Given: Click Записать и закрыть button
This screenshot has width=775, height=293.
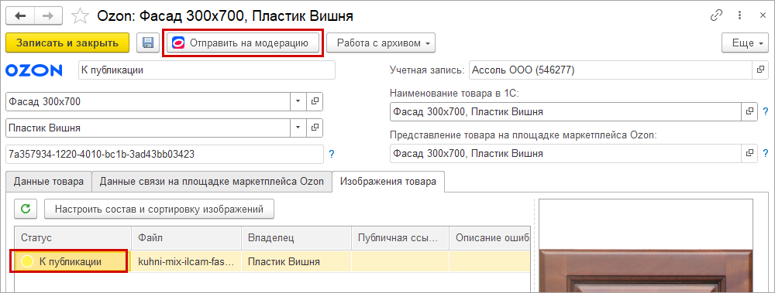Looking at the screenshot, I should pos(67,43).
